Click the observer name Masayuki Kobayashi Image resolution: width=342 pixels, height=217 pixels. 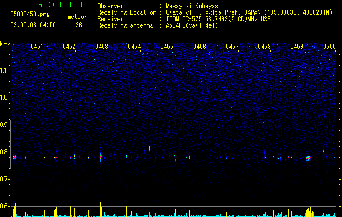click(x=195, y=6)
